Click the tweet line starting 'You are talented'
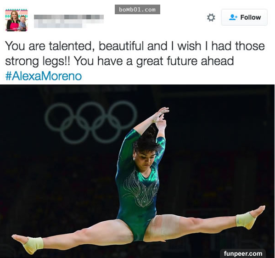This screenshot has width=275, height=258. point(135,46)
